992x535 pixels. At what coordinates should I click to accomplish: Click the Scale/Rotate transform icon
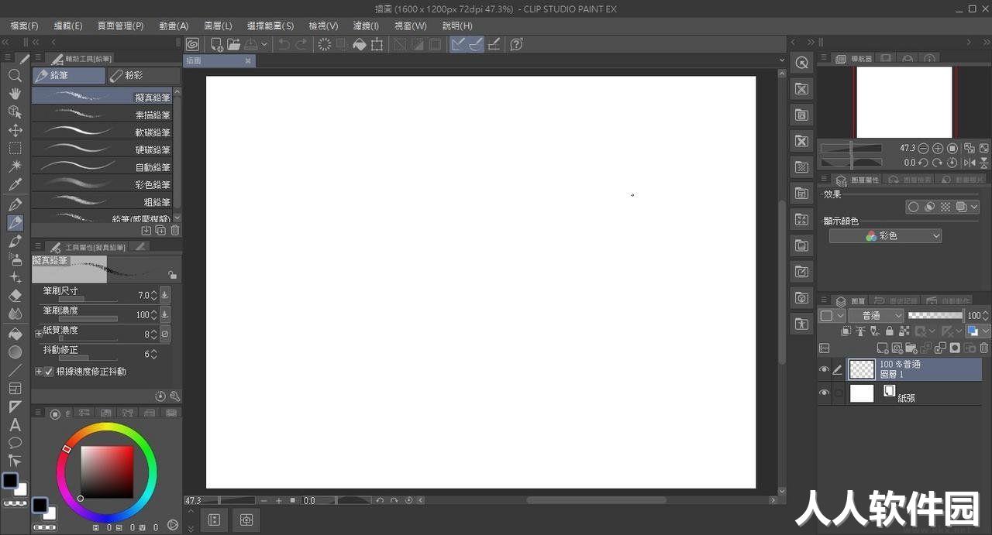377,44
